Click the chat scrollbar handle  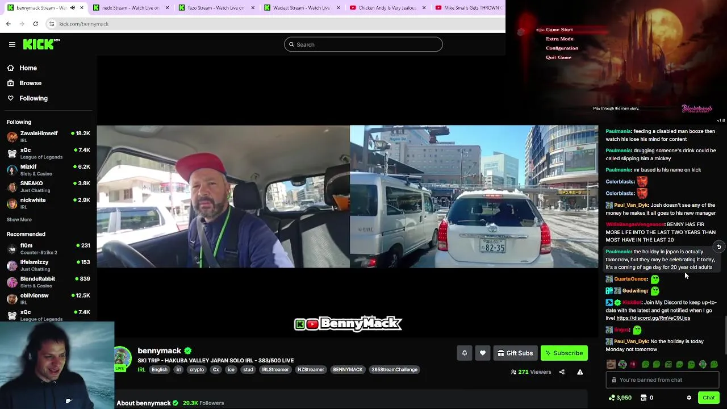click(725, 335)
